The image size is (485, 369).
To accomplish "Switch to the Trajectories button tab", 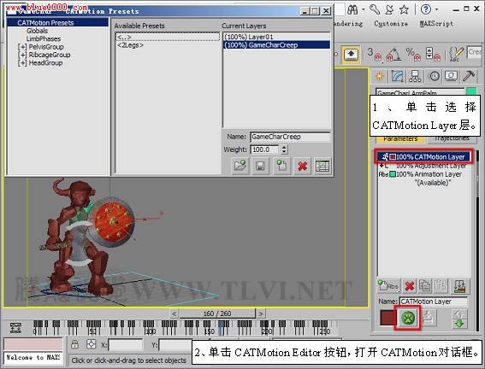I will point(452,139).
